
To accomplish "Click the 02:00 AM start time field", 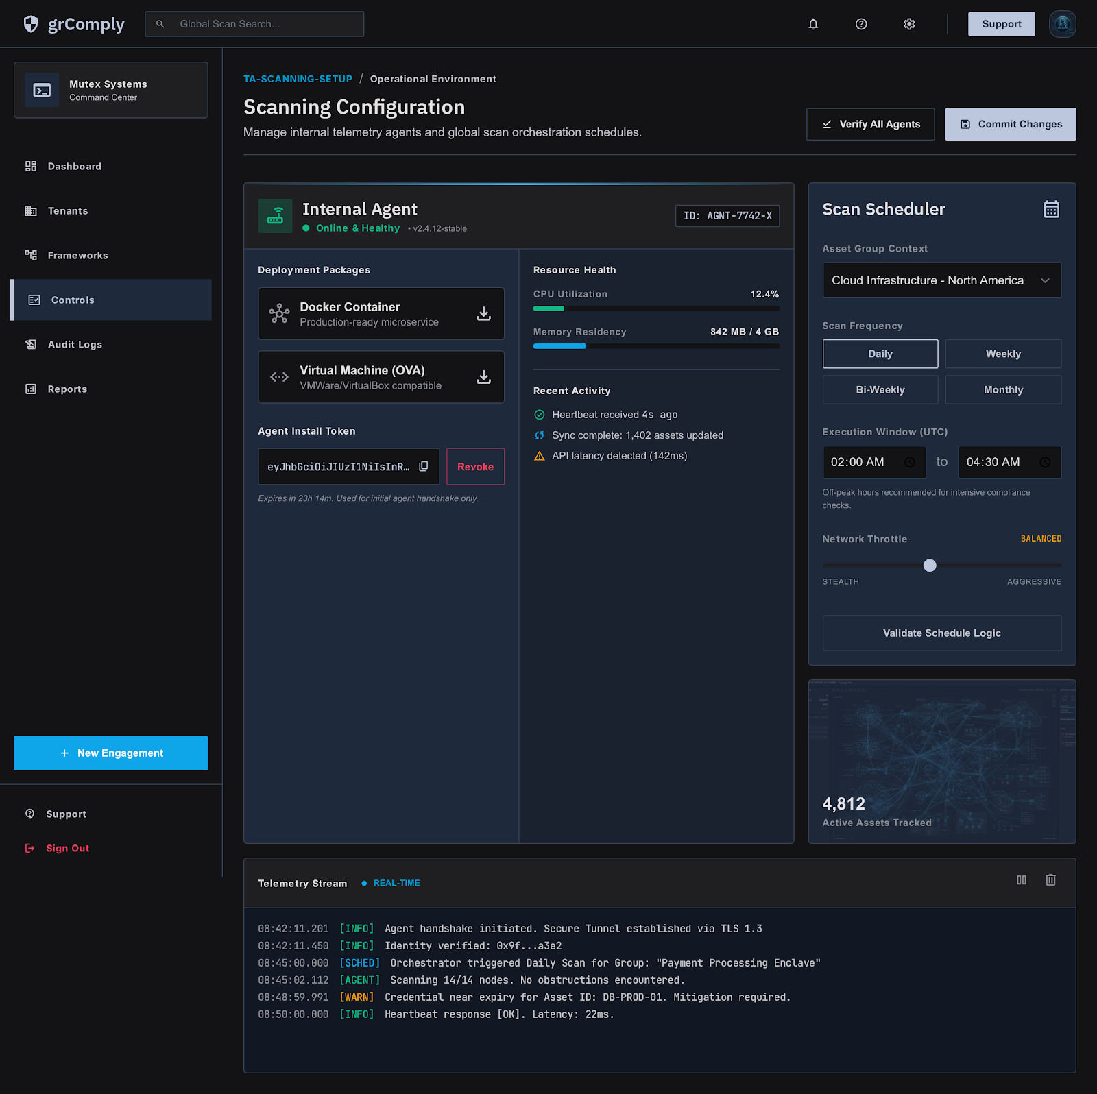I will [x=874, y=462].
